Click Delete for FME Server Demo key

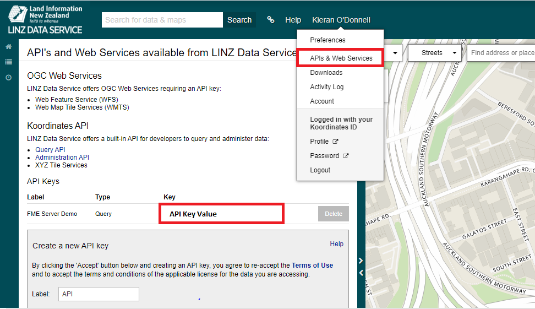click(x=334, y=214)
